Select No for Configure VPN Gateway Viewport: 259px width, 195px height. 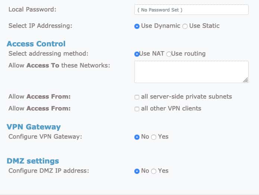coord(137,137)
